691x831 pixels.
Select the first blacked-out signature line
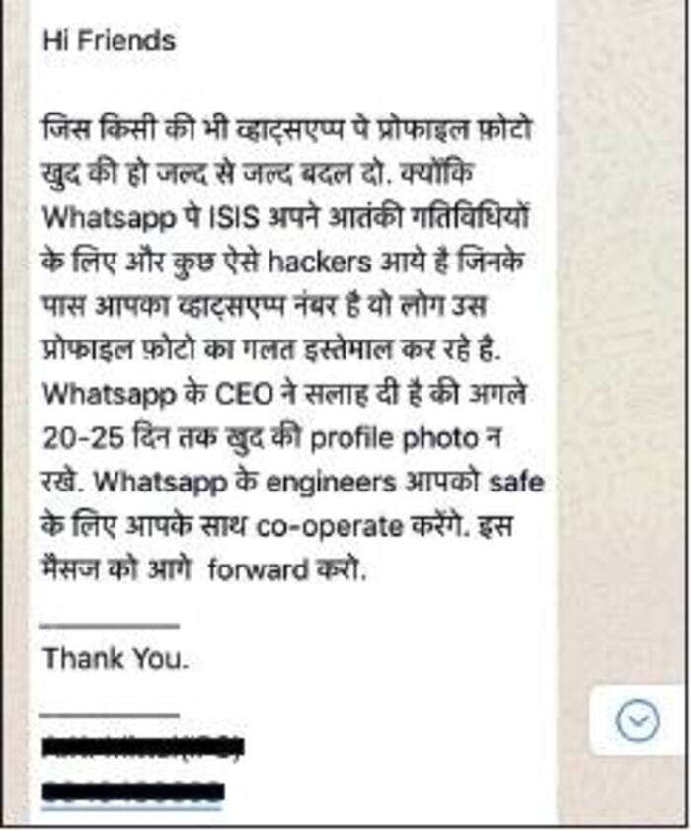(143, 748)
